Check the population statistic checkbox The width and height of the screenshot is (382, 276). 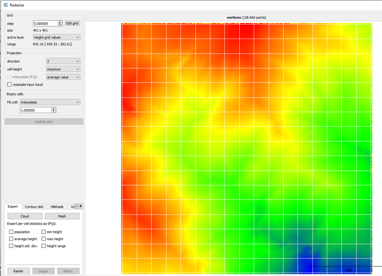pyautogui.click(x=11, y=232)
